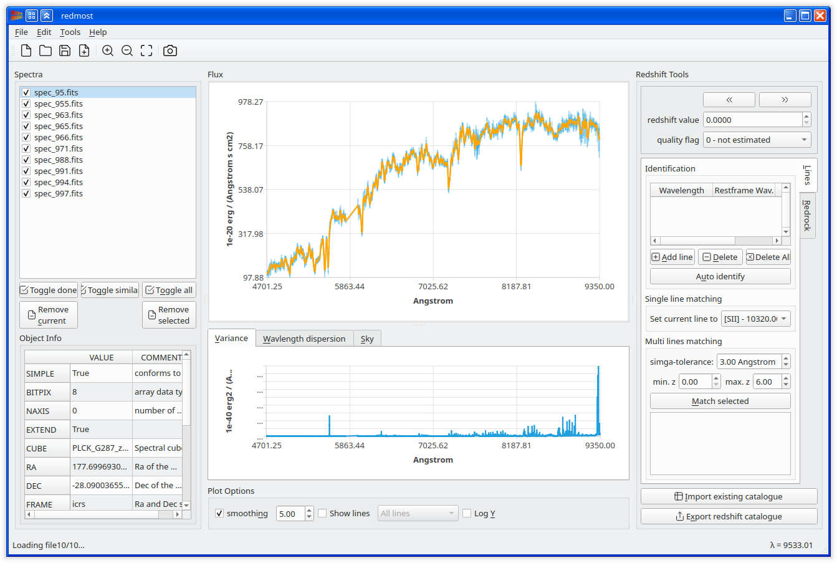The width and height of the screenshot is (837, 563).
Task: Click the add file plus icon
Action: [84, 51]
